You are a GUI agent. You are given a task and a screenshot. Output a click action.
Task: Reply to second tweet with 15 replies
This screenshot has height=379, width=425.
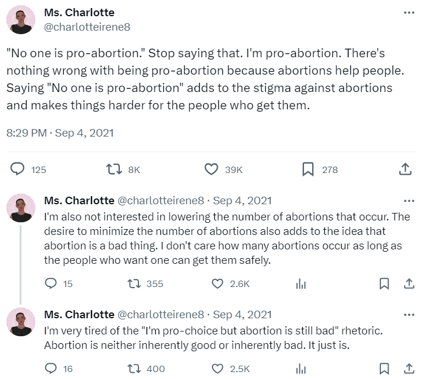click(51, 284)
